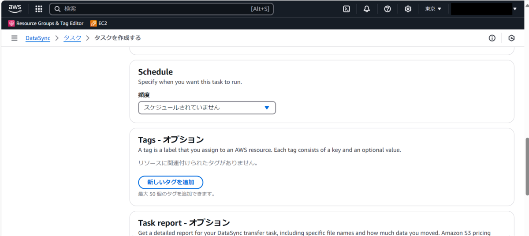
Task: Launch CloudShell from the top bar
Action: click(346, 9)
